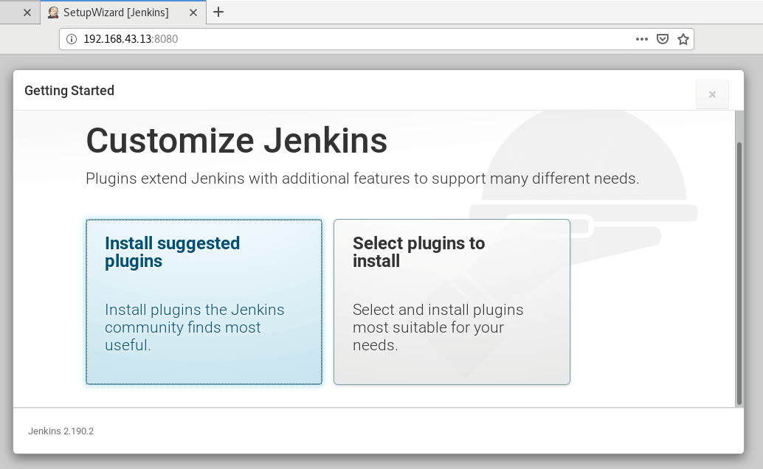Close the Getting Started dialog

click(x=712, y=94)
